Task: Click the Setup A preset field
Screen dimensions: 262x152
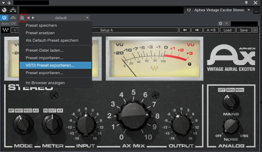Action: 135,30
